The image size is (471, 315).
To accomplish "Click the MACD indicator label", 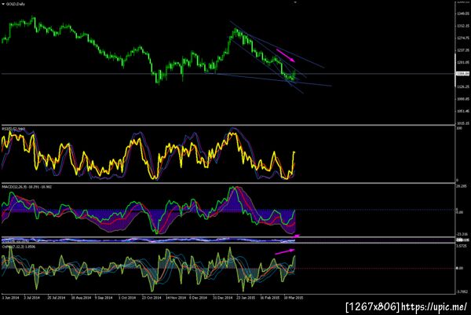I will tap(27, 187).
